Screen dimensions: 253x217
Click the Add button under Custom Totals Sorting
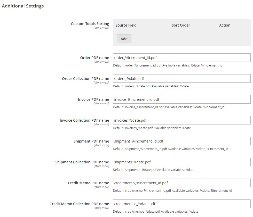124,39
